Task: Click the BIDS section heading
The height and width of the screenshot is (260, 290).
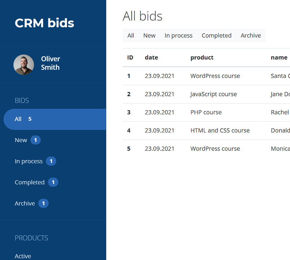Action: pos(22,100)
